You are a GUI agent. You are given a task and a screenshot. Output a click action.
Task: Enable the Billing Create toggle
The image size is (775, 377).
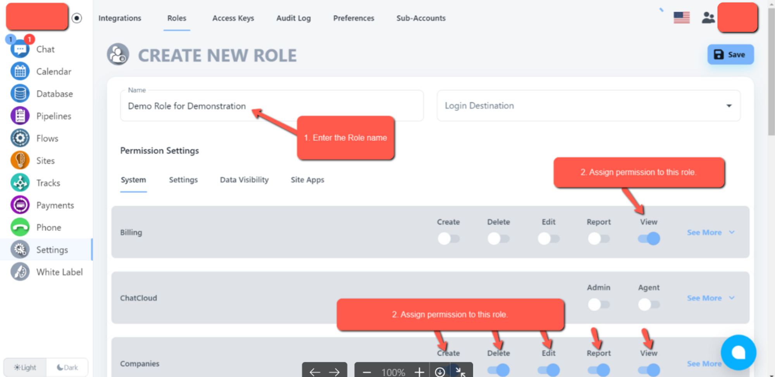tap(448, 239)
